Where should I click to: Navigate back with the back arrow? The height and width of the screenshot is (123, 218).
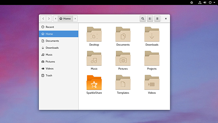(43, 19)
